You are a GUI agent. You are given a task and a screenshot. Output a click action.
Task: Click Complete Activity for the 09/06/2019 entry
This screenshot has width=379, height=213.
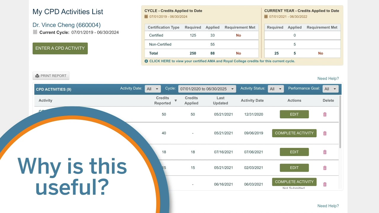coord(294,133)
